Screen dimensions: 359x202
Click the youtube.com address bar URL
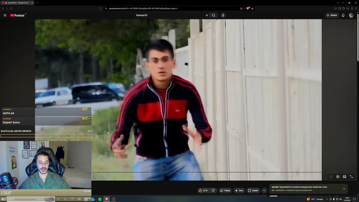point(143,8)
